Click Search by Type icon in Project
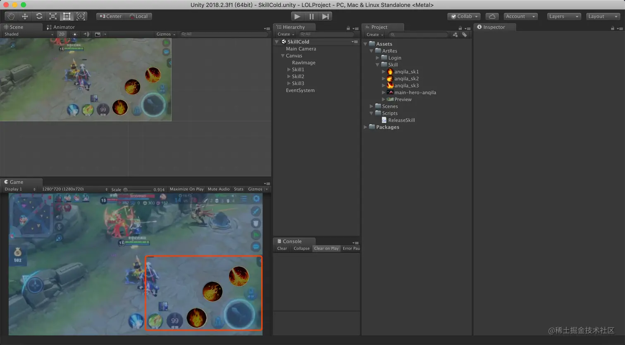The width and height of the screenshot is (625, 345). (455, 35)
